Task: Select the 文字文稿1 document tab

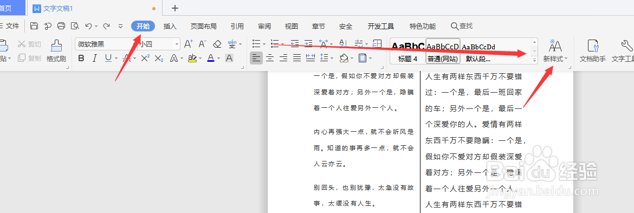Action: pos(95,8)
